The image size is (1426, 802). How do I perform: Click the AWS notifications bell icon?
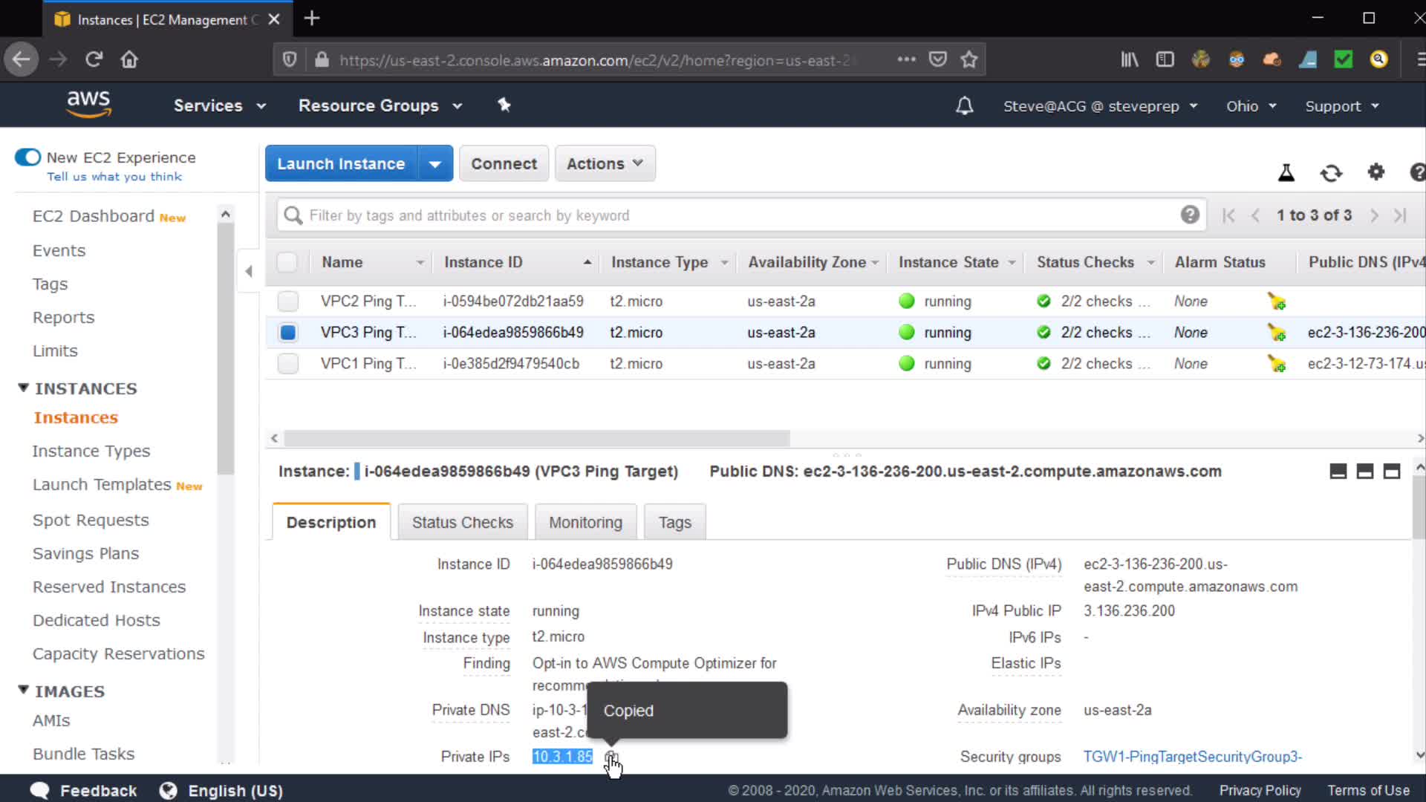pyautogui.click(x=964, y=106)
